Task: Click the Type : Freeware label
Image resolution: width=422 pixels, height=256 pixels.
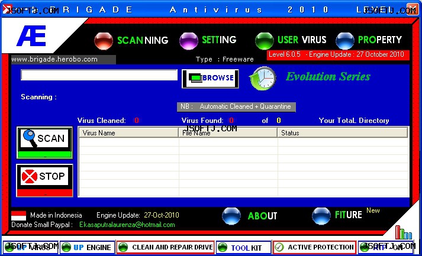Action: tap(225, 59)
